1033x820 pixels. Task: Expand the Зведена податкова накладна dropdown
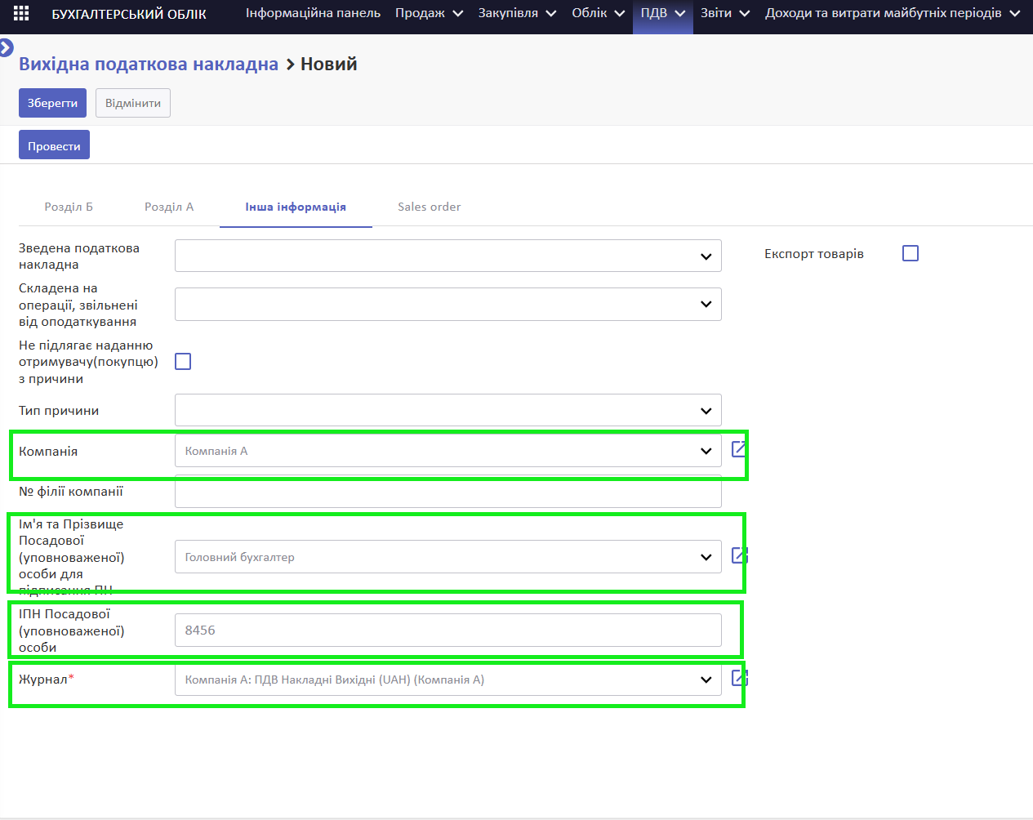(x=448, y=256)
